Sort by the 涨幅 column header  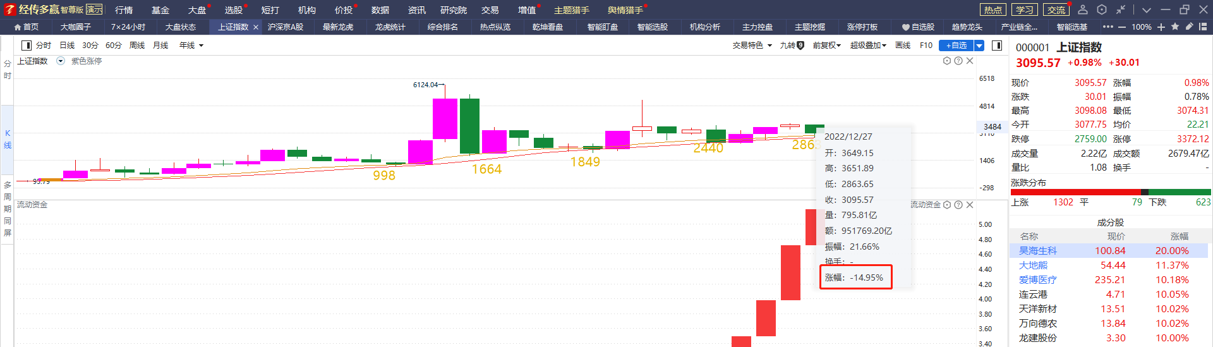coord(1180,236)
